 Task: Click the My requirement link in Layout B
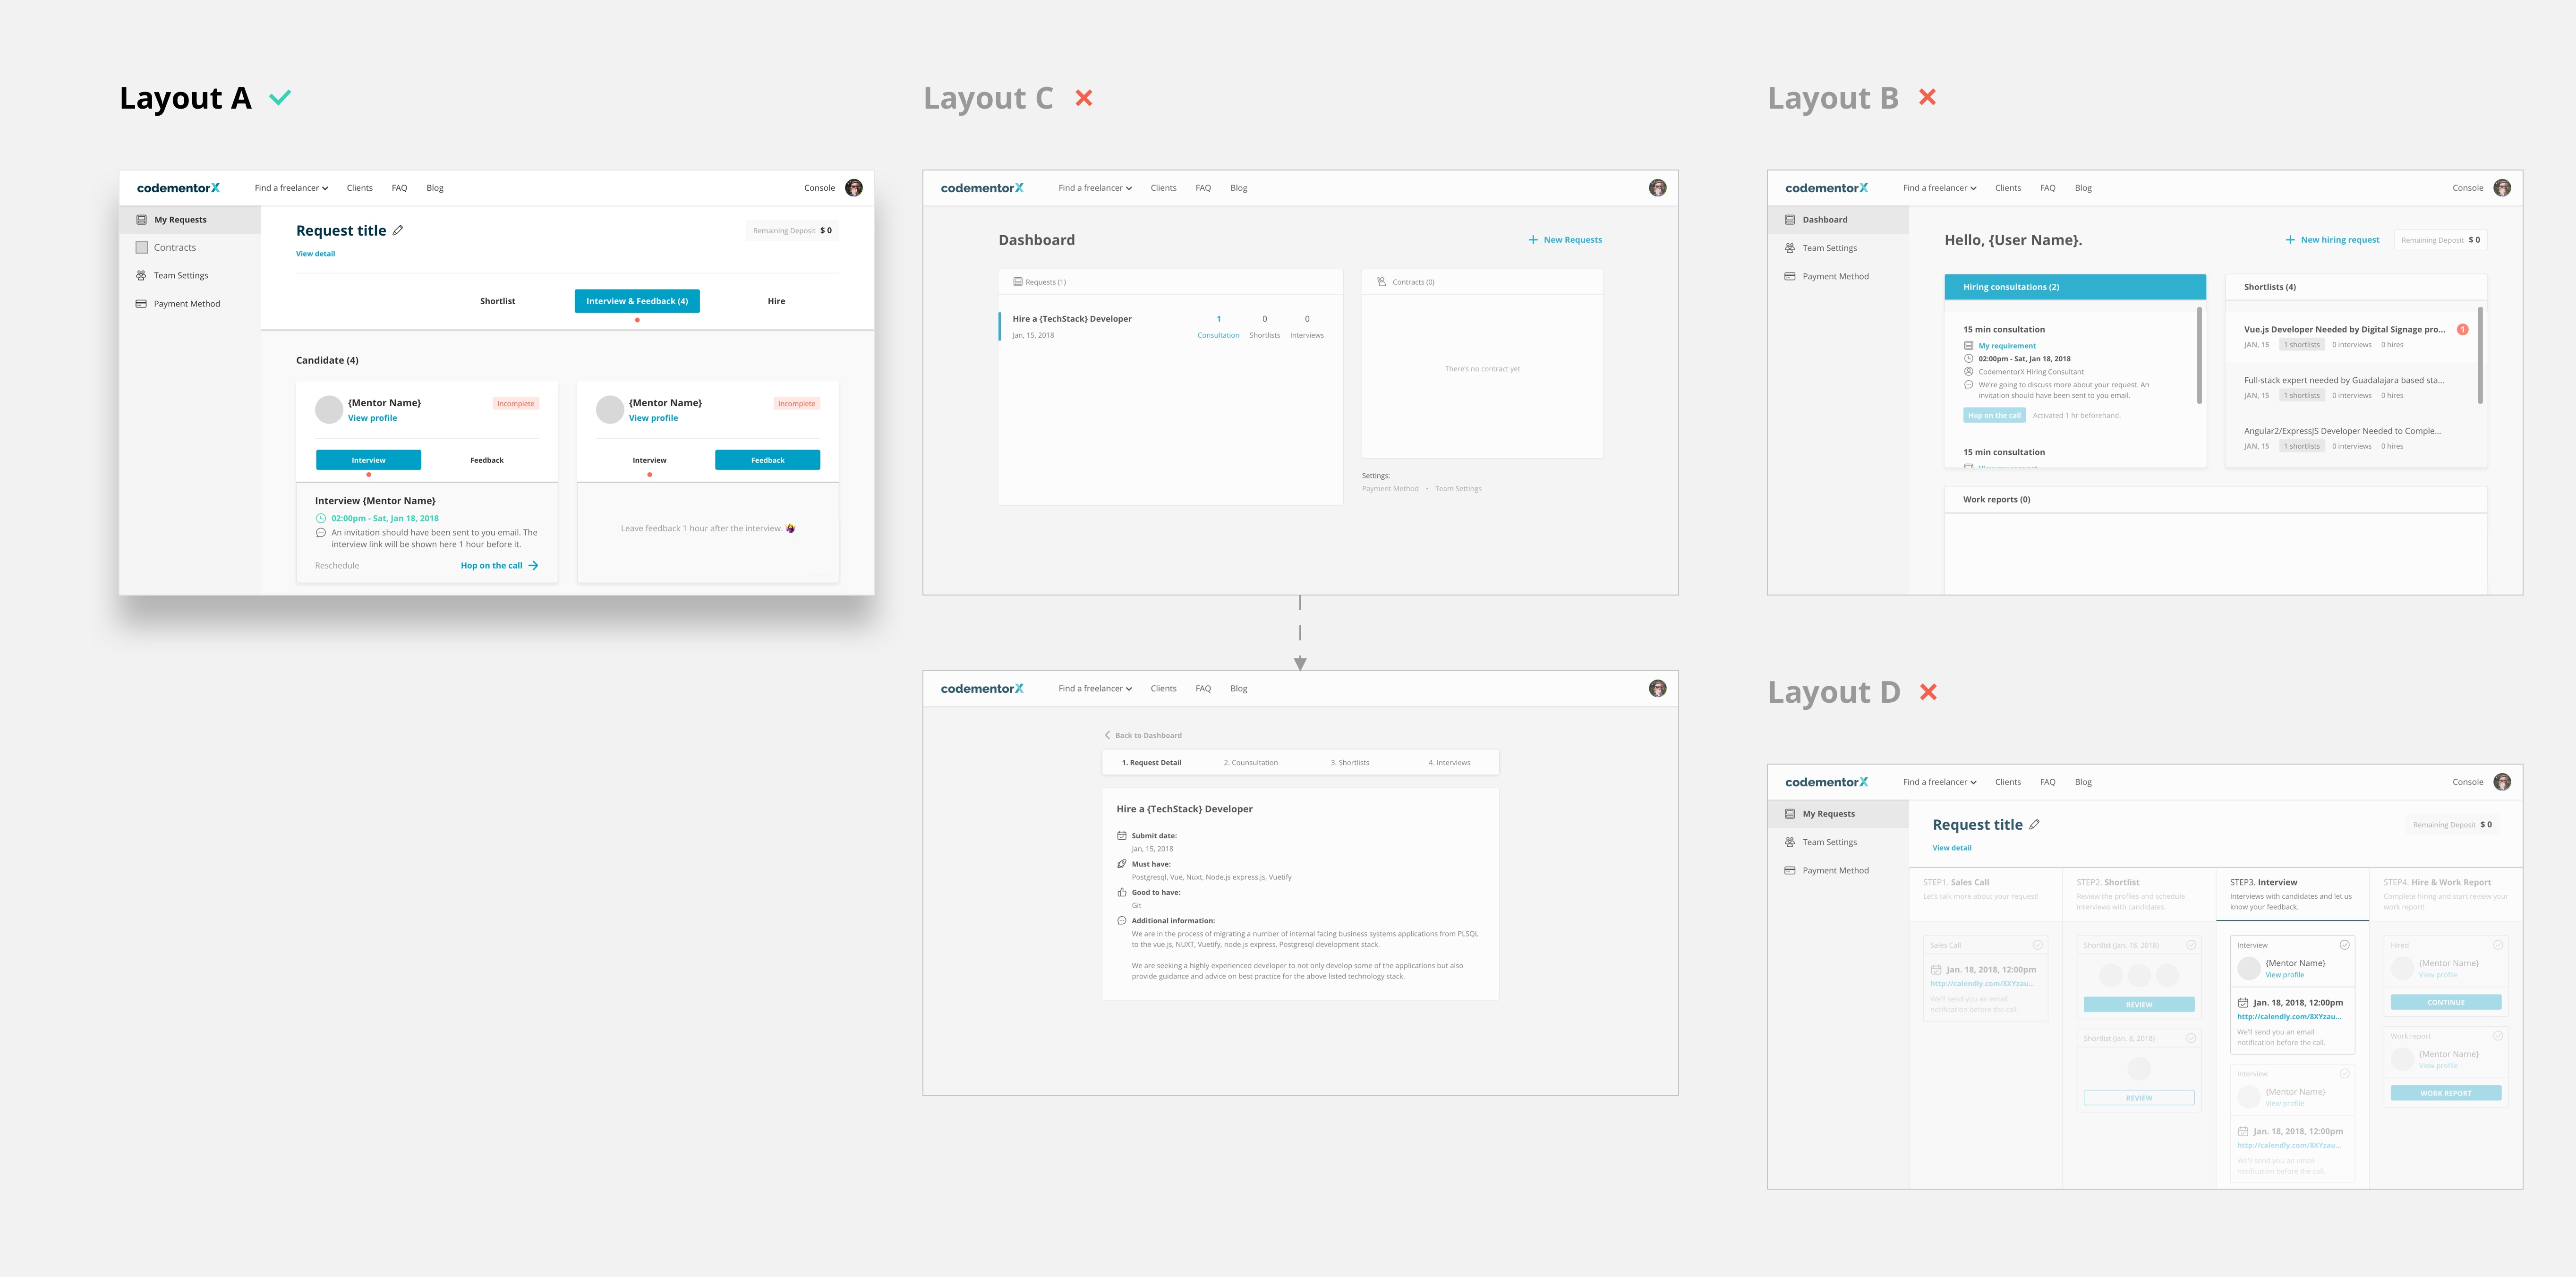pos(2006,346)
